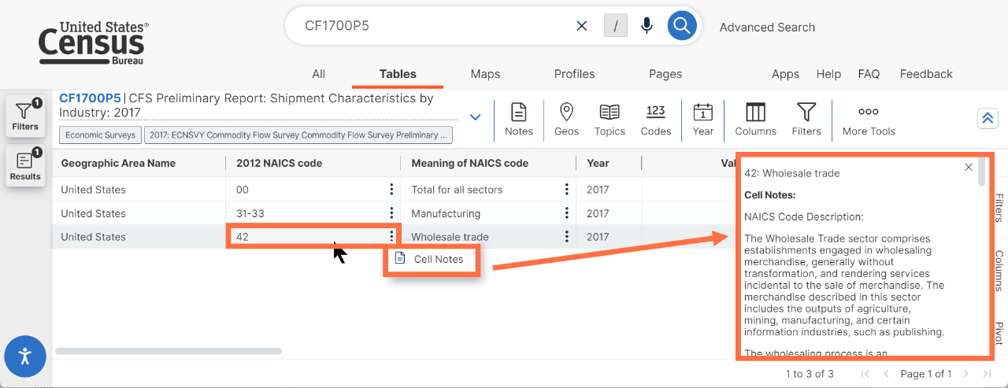Select the cell with NAICS code 42

[313, 236]
